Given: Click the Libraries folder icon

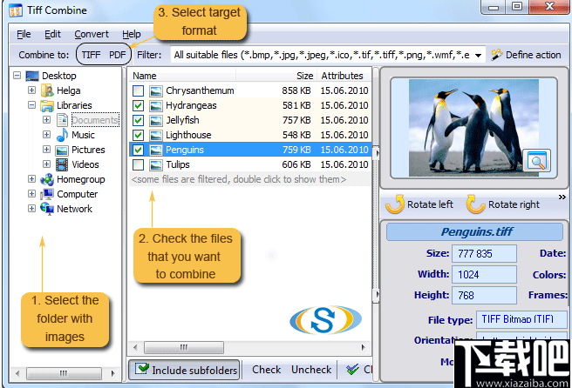Looking at the screenshot, I should point(47,105).
